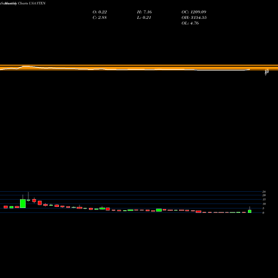Viewport: 278px width, 278px height.
Task: Click the 'O: 0.22' open value
Action: coord(100,12)
